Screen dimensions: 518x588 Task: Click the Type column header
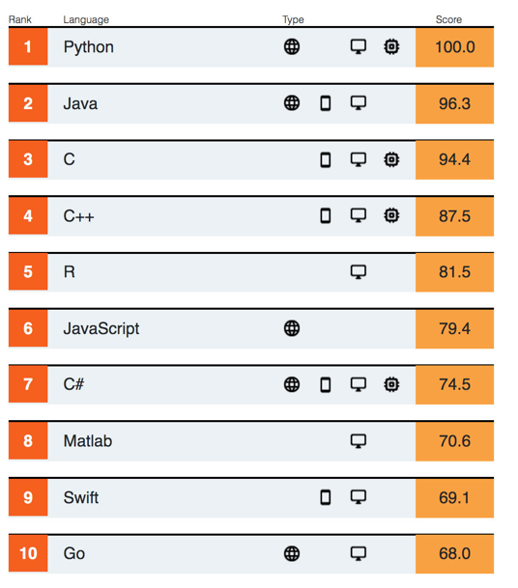[x=293, y=19]
